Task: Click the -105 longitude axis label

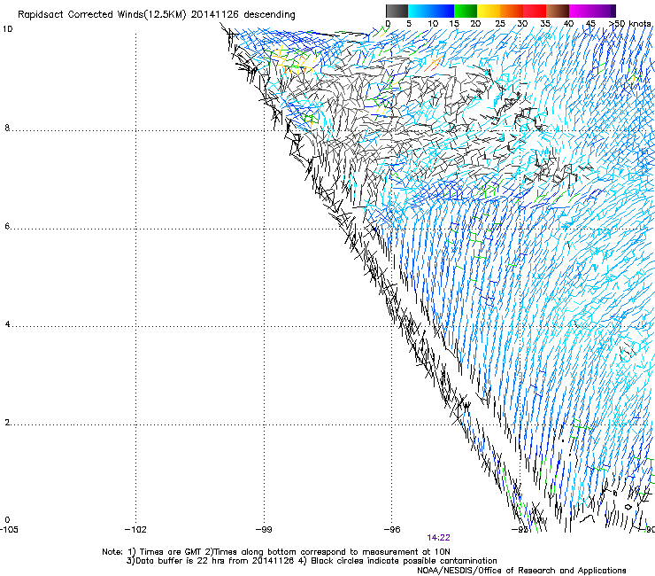Action: (x=9, y=530)
